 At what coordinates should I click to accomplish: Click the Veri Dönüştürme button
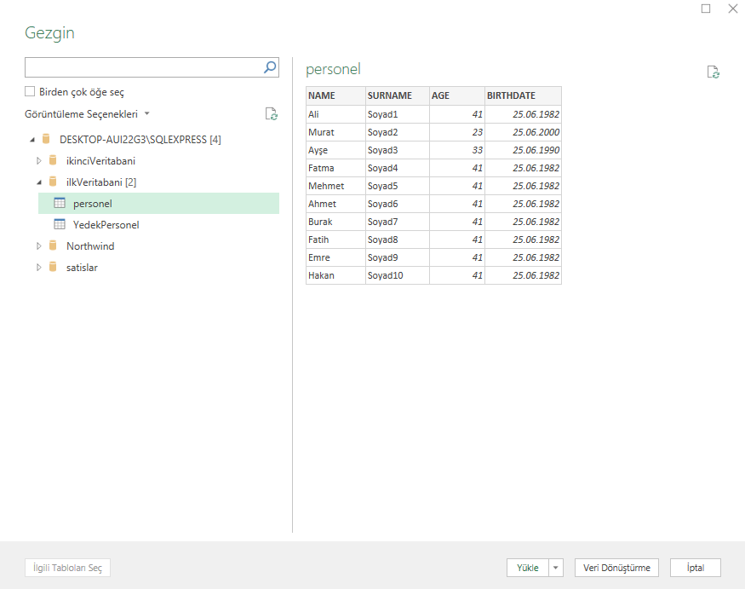(x=616, y=568)
